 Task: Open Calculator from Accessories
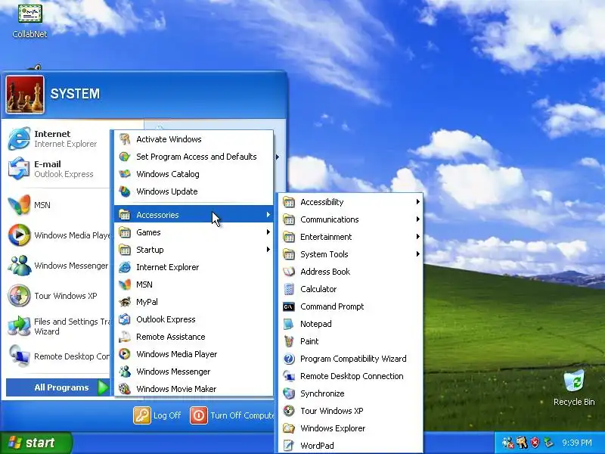350,289
